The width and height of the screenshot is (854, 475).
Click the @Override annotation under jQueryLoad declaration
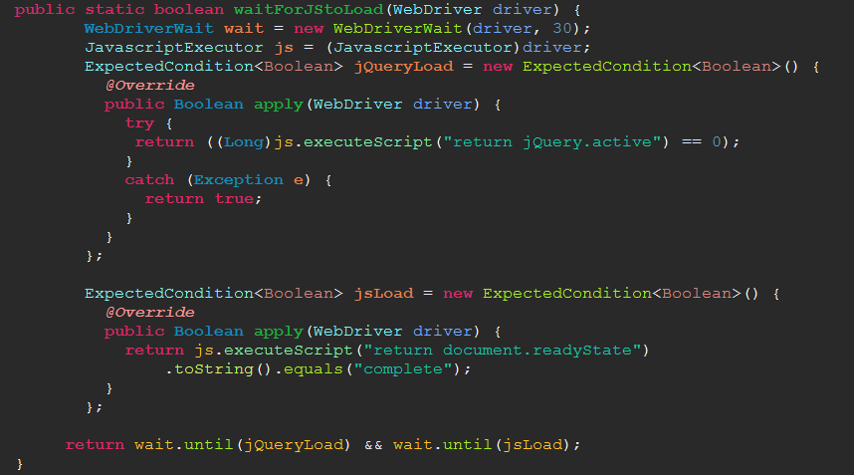point(149,85)
